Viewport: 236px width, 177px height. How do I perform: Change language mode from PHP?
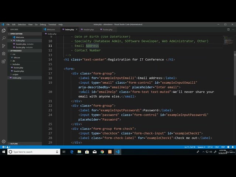tap(223, 147)
